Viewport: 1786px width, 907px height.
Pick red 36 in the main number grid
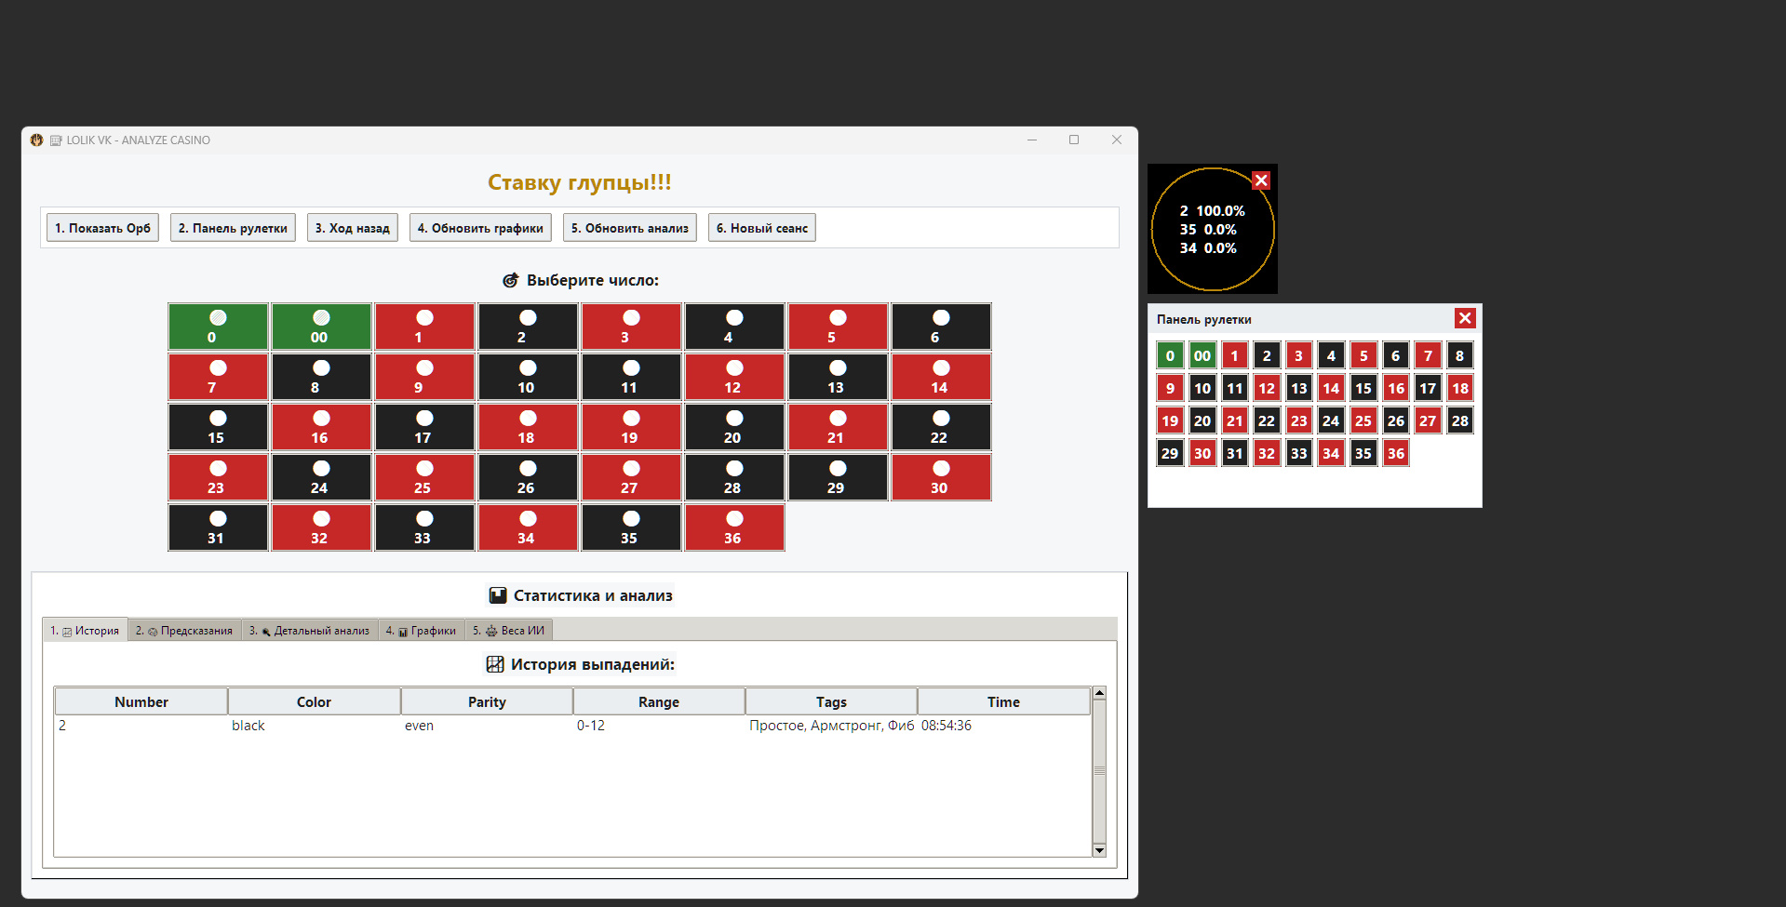[x=734, y=527]
